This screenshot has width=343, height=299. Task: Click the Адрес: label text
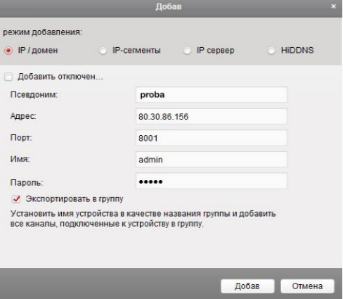[x=23, y=116]
